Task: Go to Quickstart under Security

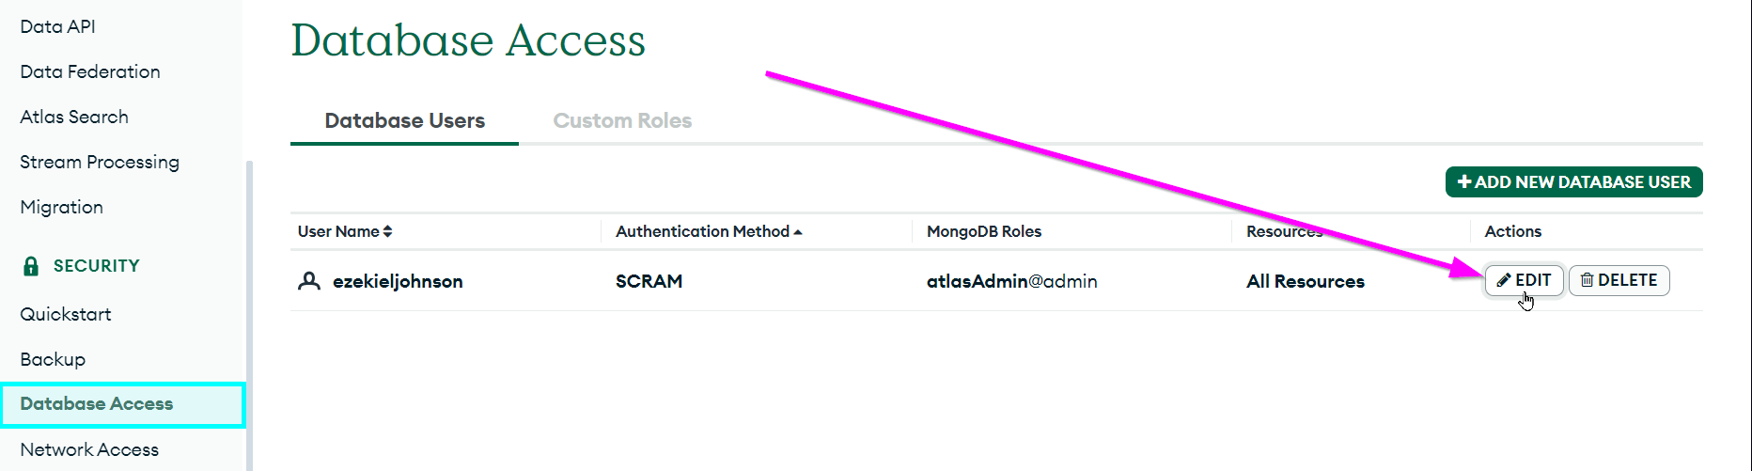Action: [x=66, y=314]
